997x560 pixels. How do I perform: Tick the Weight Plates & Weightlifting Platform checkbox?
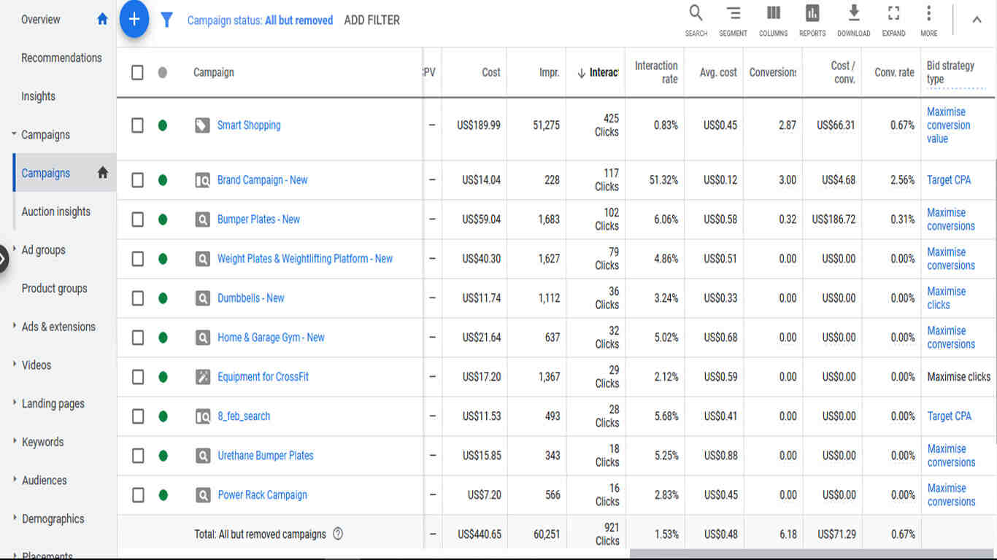(x=137, y=259)
